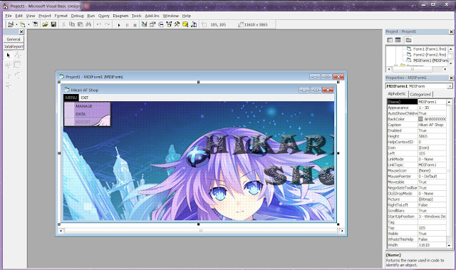Click the Picture property '(Bitmap)' value
Image resolution: width=456 pixels, height=270 pixels.
click(x=426, y=199)
